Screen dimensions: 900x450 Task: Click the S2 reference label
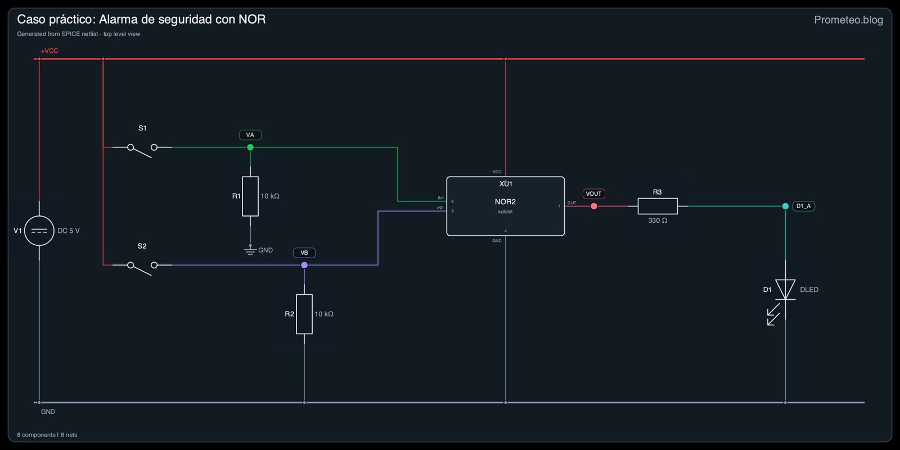(142, 246)
